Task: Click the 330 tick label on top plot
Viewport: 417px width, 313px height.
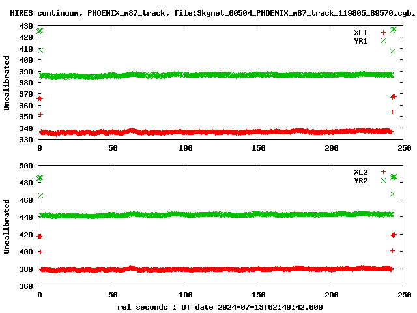Action: coord(26,139)
